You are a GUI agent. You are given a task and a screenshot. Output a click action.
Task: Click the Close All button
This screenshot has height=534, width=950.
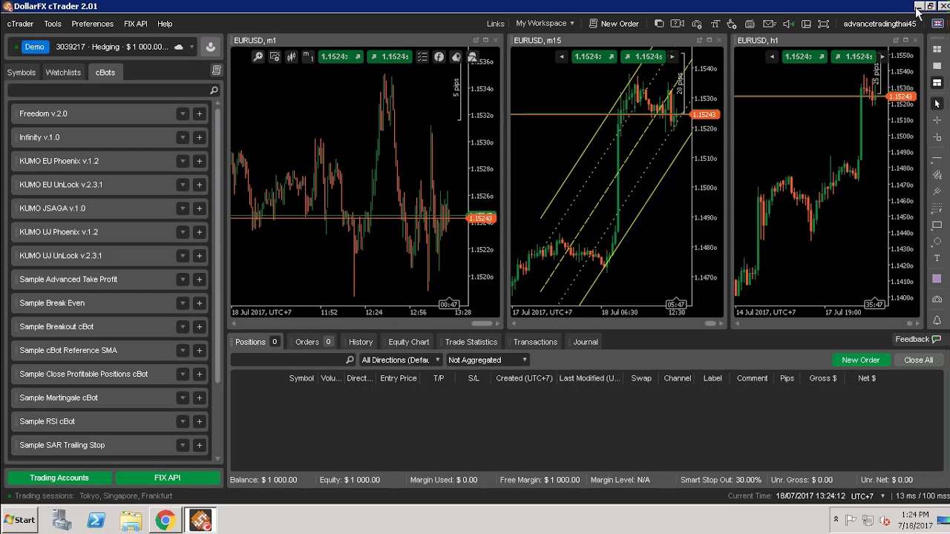(919, 360)
